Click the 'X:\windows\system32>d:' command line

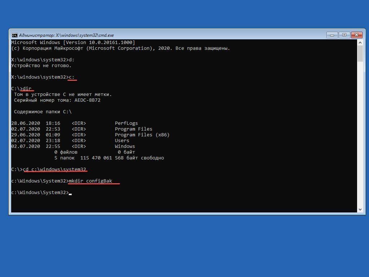click(43, 60)
